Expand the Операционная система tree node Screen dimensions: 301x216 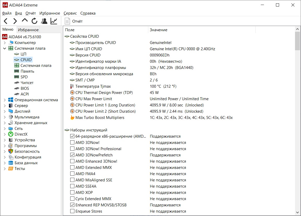tap(4, 100)
